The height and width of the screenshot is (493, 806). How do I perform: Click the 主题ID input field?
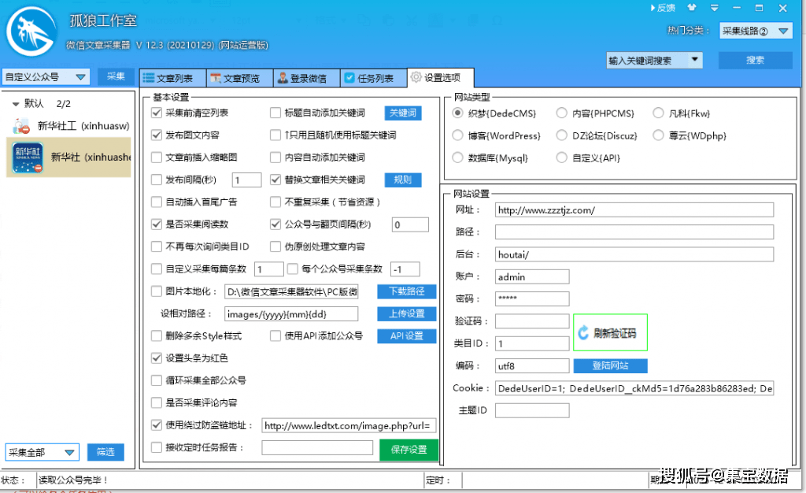tap(532, 410)
